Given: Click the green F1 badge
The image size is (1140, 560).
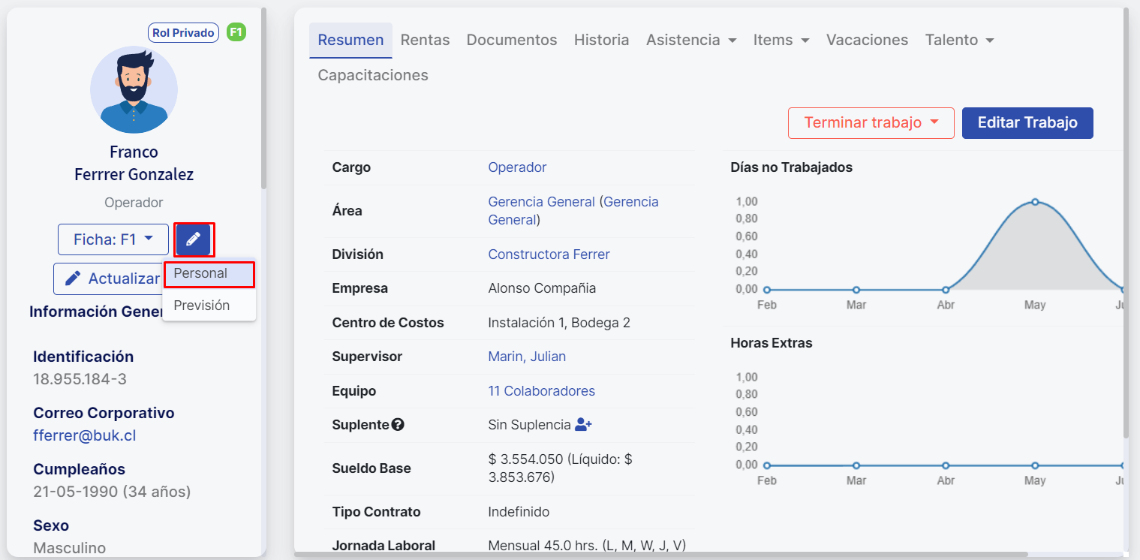Looking at the screenshot, I should pyautogui.click(x=236, y=32).
